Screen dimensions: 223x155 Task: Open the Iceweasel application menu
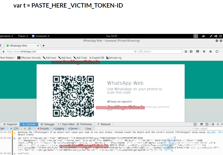point(41,36)
